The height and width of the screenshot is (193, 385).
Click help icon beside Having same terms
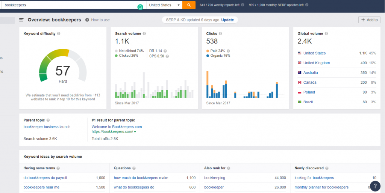58,168
